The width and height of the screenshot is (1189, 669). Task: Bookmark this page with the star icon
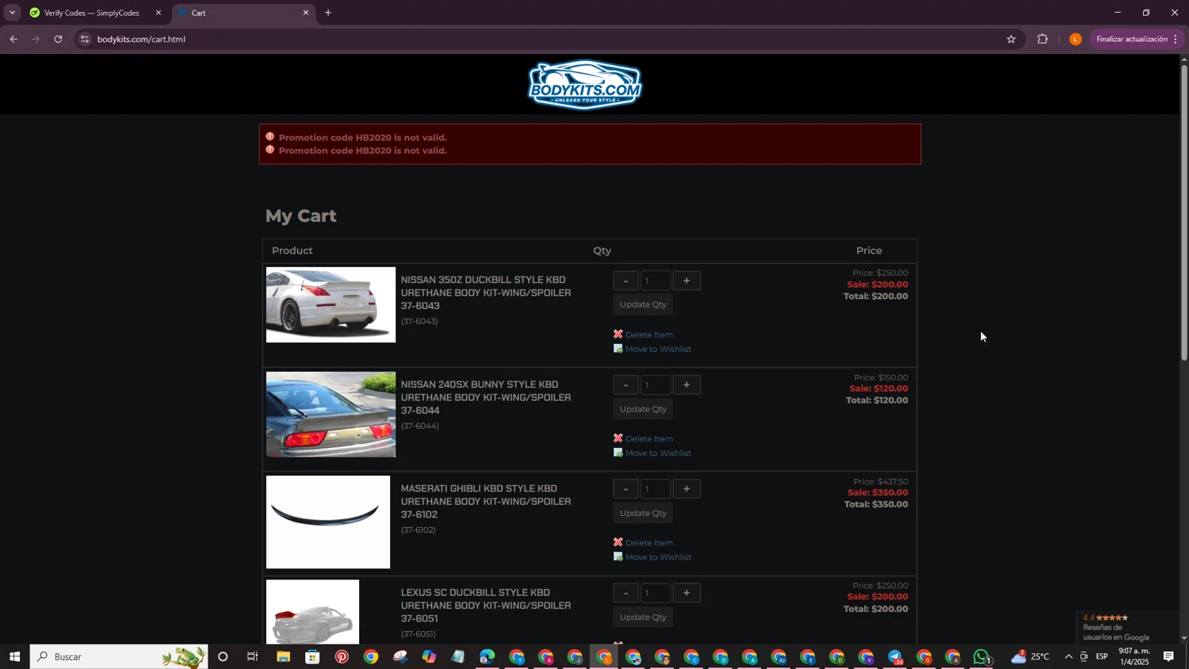[x=1011, y=39]
